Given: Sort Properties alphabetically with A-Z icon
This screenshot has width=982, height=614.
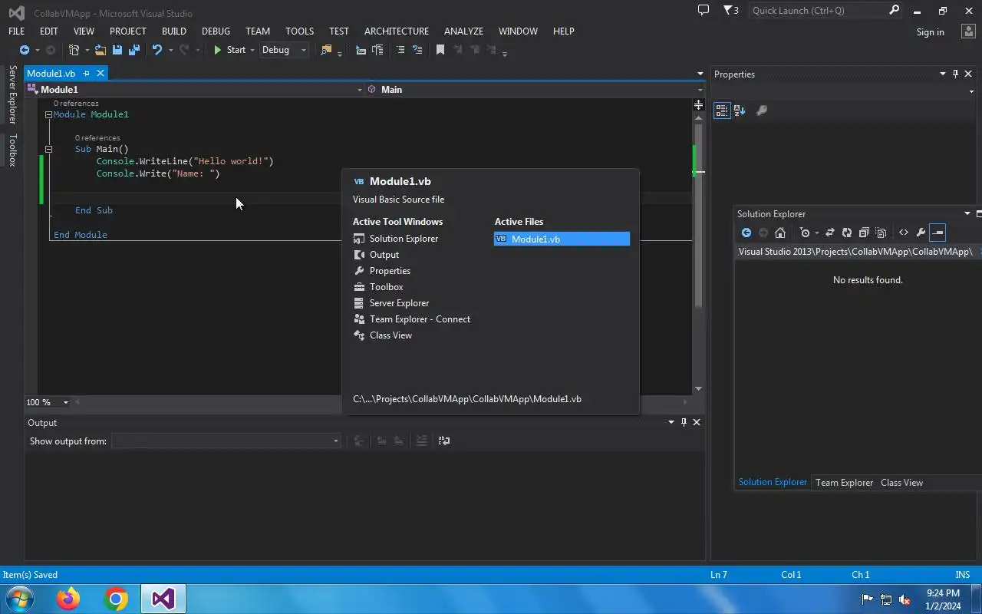Looking at the screenshot, I should pos(740,111).
